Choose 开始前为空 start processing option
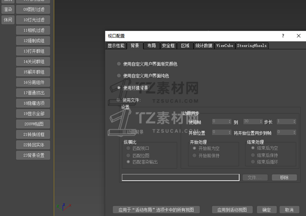Screen dimensions: 306x216 click(x=194, y=148)
